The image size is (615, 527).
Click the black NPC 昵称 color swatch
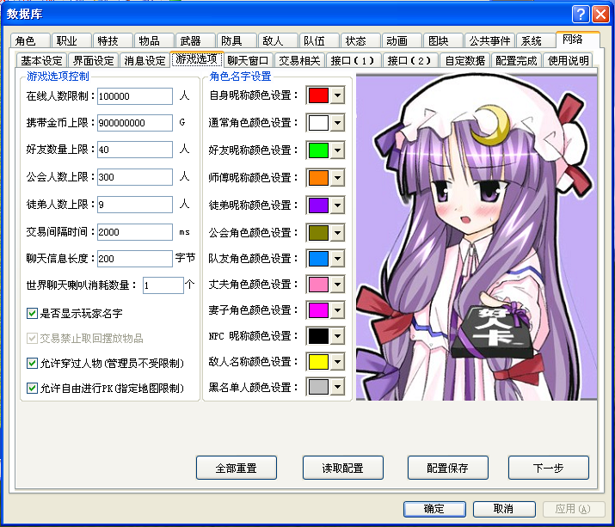click(318, 336)
